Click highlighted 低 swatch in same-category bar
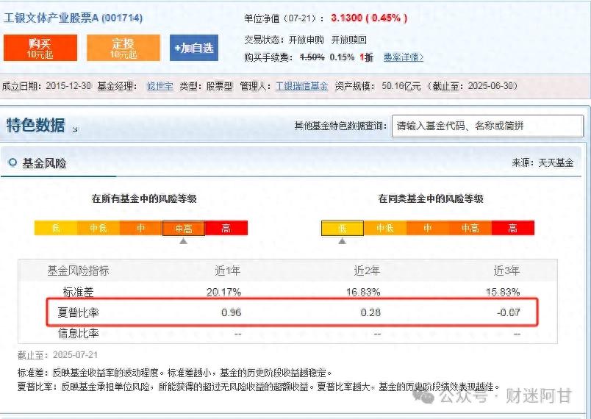This screenshot has height=419, width=591. point(343,229)
